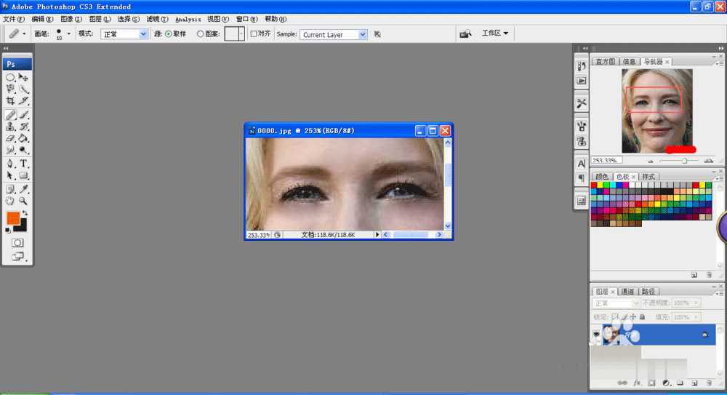Image resolution: width=727 pixels, height=395 pixels.
Task: Open the 填充 fill dropdown arrow
Action: pos(696,317)
